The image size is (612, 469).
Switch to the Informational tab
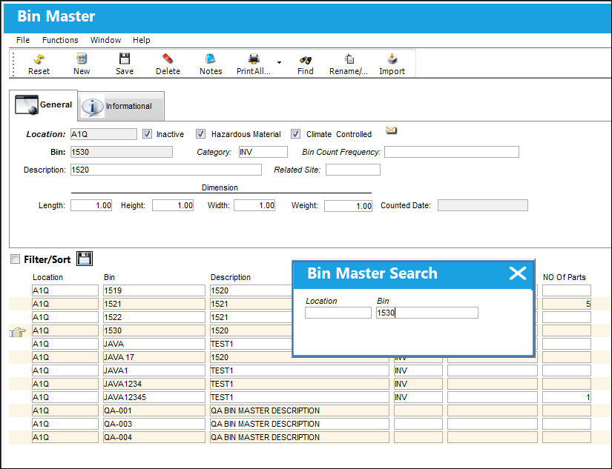pyautogui.click(x=122, y=106)
